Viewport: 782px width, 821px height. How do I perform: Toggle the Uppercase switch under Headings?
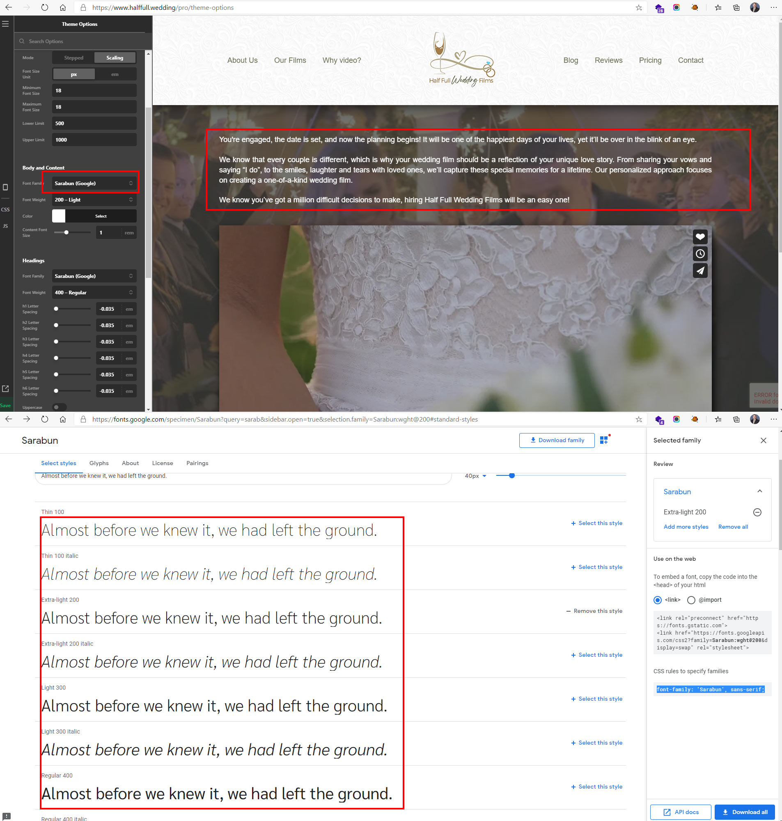(x=60, y=407)
